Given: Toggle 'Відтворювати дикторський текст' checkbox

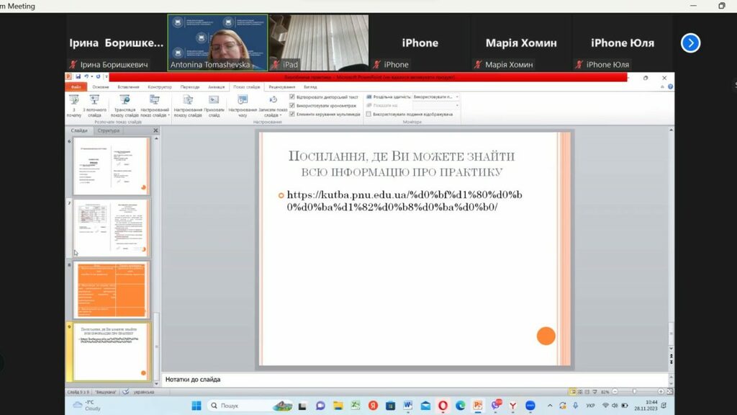Looking at the screenshot, I should 292,97.
